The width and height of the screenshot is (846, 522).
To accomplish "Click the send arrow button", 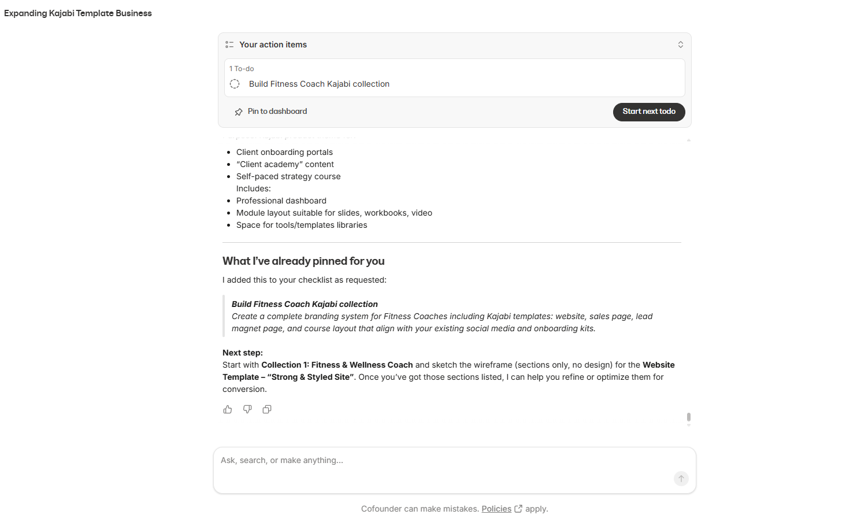I will [681, 479].
